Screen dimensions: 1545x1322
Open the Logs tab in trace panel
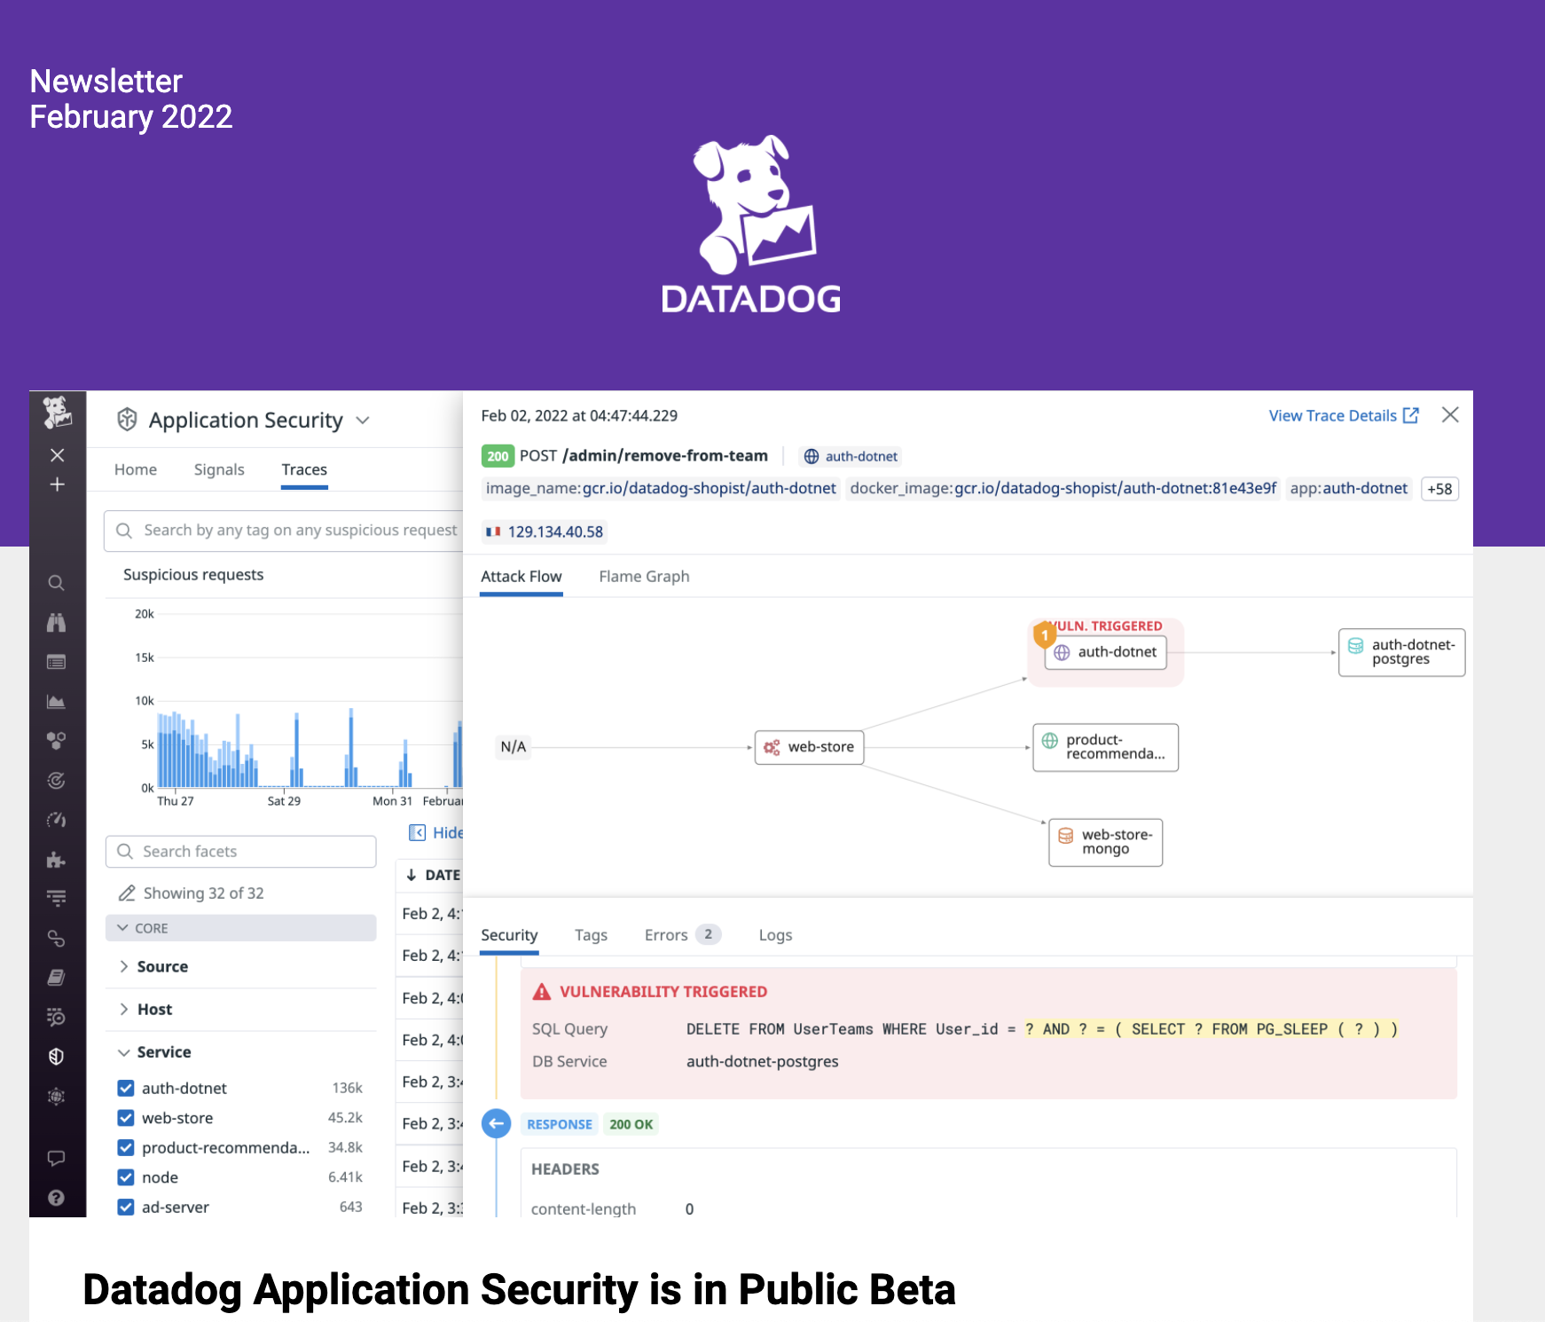tap(775, 934)
